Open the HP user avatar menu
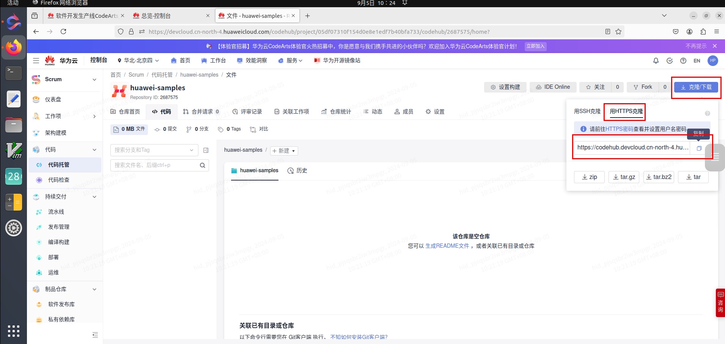The image size is (725, 344). click(x=713, y=61)
